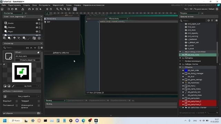Click the docks layout toolbar icon
Screen dimensions: 221x124
(69, 9)
